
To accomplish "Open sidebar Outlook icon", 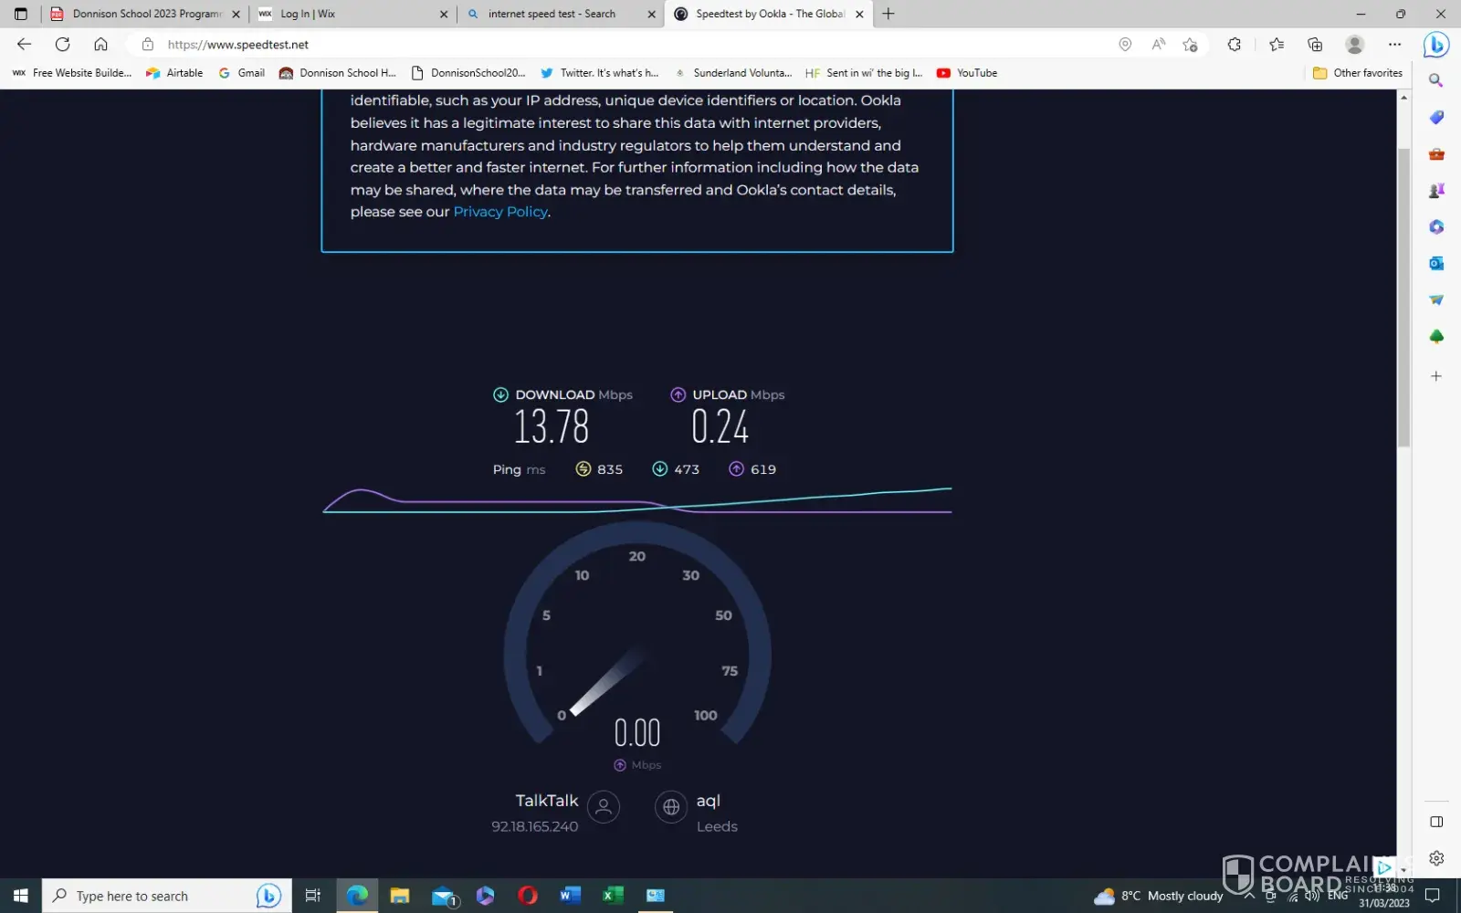I will pos(1436,263).
